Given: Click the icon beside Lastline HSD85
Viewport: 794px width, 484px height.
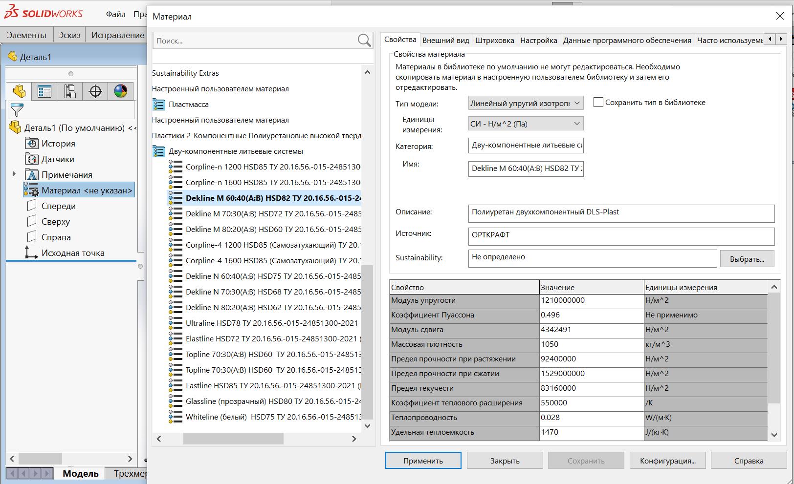Looking at the screenshot, I should tap(176, 386).
